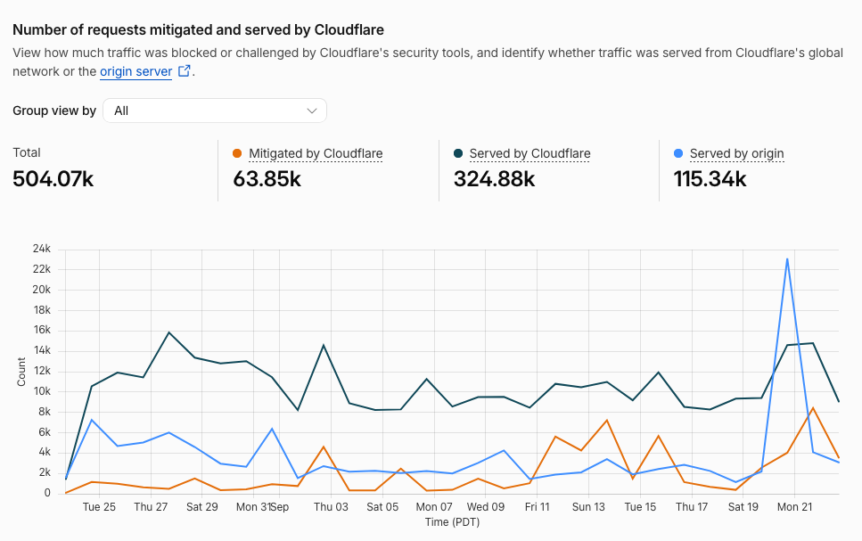Click the Thu 03 axis label
Image resolution: width=862 pixels, height=541 pixels.
click(331, 507)
